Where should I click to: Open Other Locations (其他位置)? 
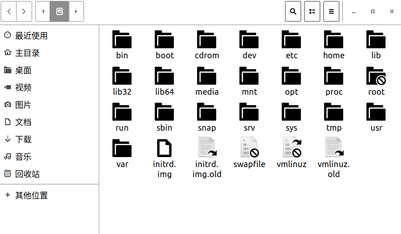coord(49,195)
